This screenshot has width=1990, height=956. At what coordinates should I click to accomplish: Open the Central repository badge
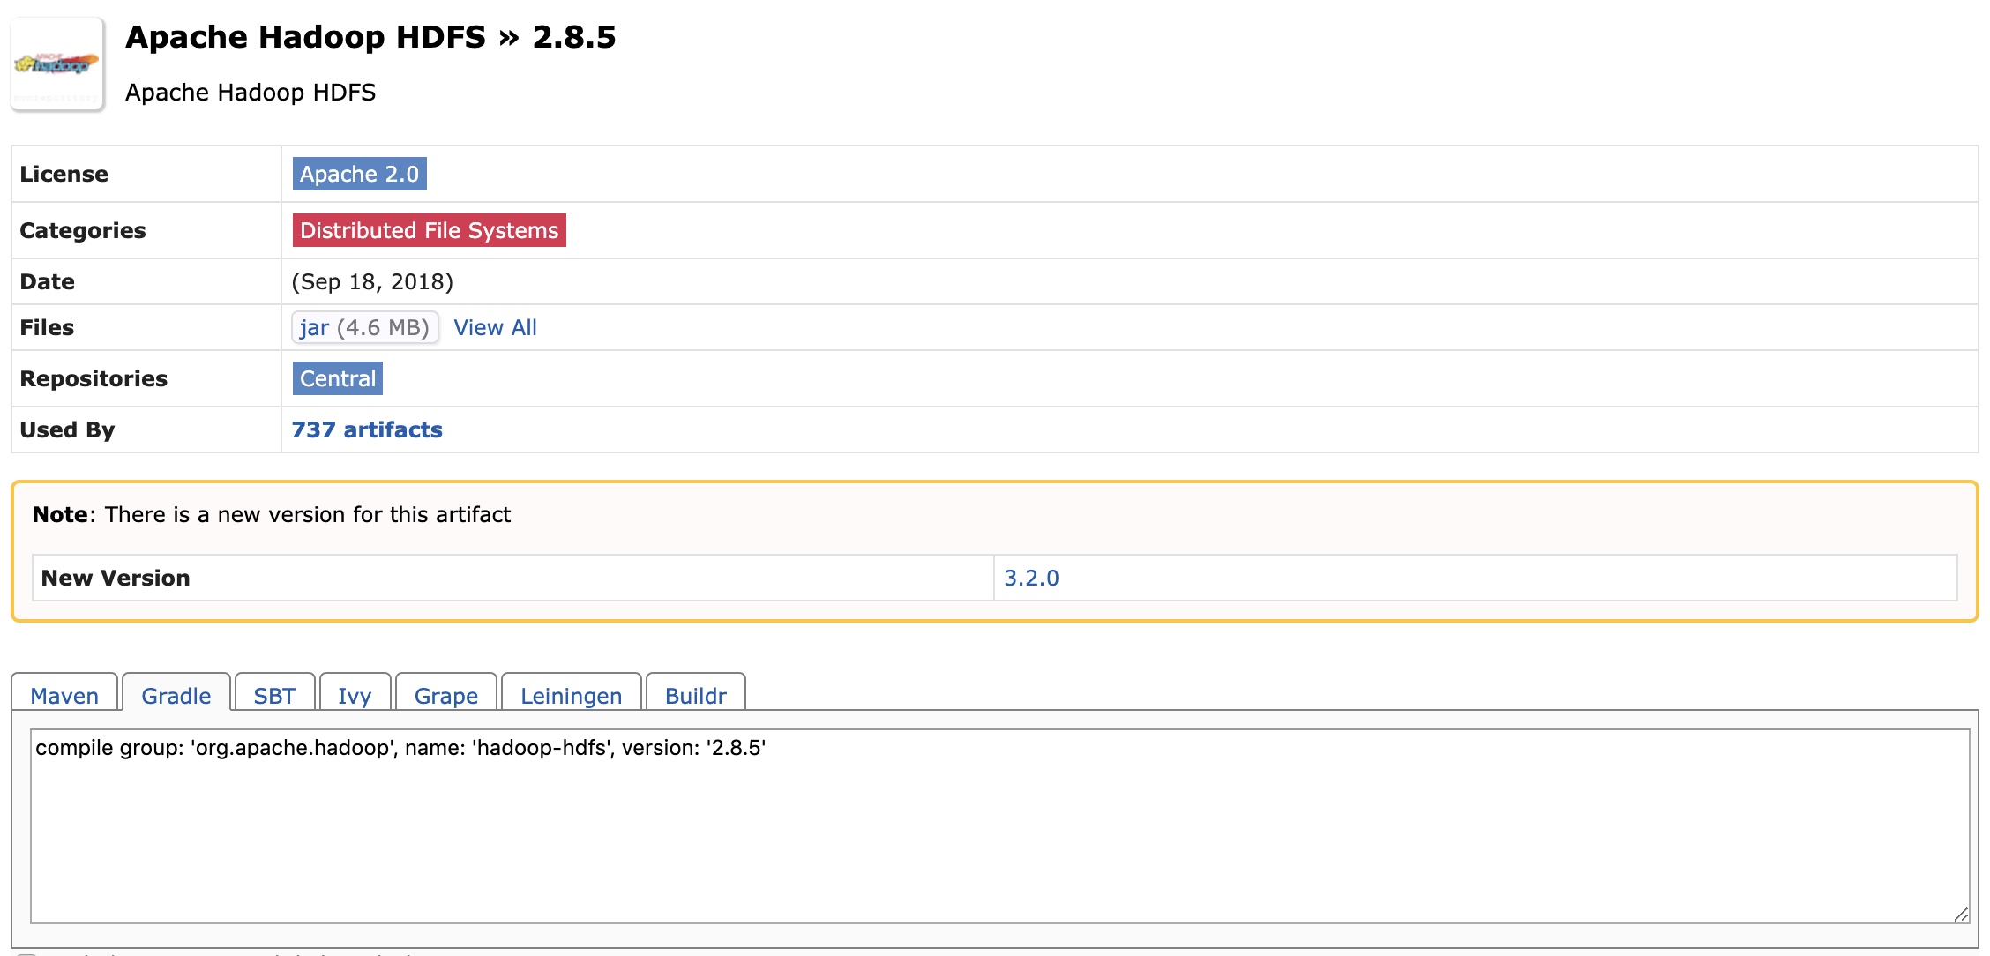pos(337,378)
